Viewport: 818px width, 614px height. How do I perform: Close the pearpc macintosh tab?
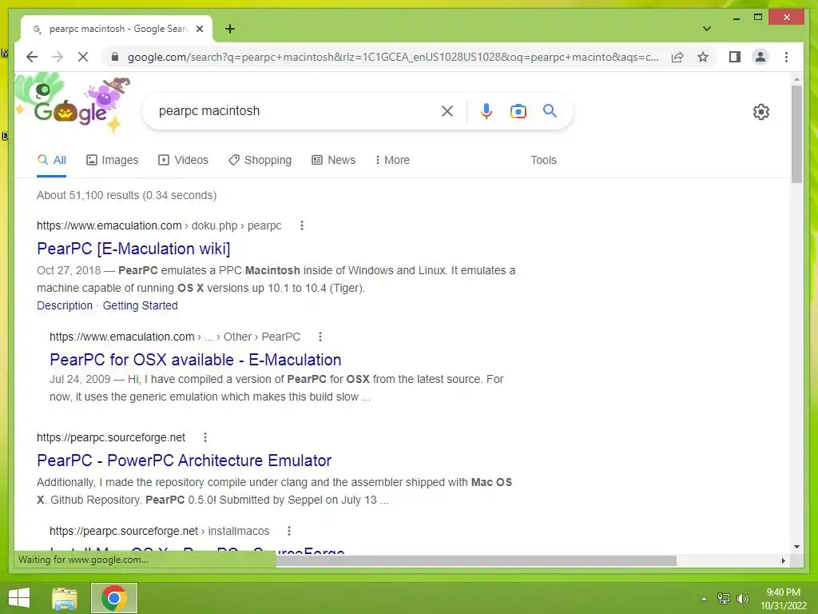point(199,29)
